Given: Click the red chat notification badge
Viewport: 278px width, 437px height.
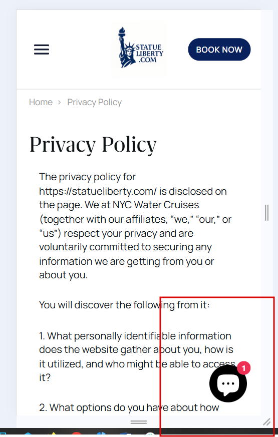Looking at the screenshot, I should 244,368.
